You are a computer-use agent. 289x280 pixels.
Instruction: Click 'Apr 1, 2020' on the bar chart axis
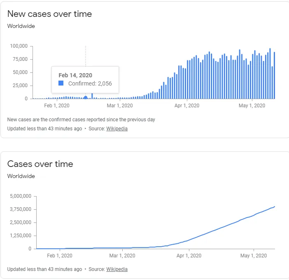click(187, 106)
